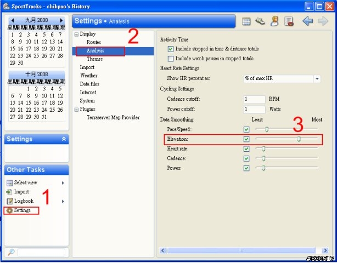The height and width of the screenshot is (263, 337).
Task: Select Terraserver Map Provider plugin
Action: click(113, 118)
